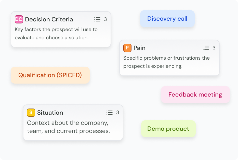This screenshot has width=238, height=160.
Task: Click the item count 3 on Decision Criteria
Action: coord(105,19)
